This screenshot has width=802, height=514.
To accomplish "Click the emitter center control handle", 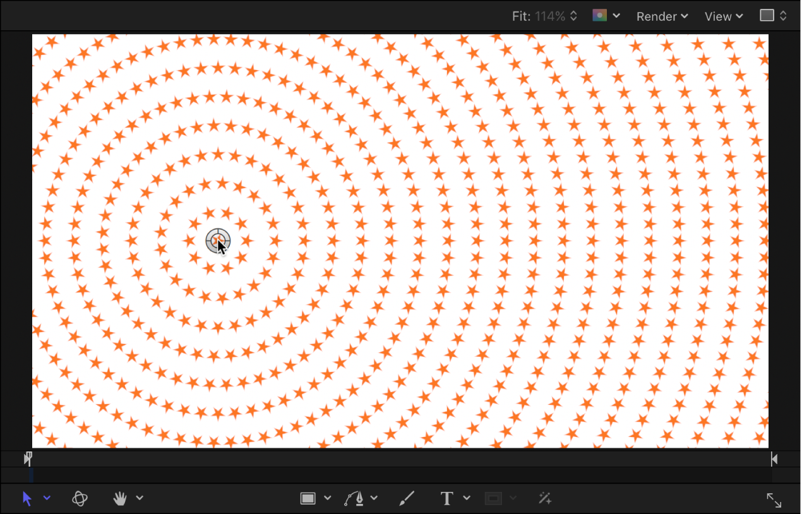I will pos(217,241).
